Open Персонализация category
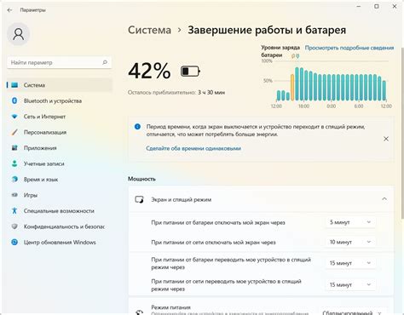Screen dimensions: 404x315 pyautogui.click(x=60, y=132)
